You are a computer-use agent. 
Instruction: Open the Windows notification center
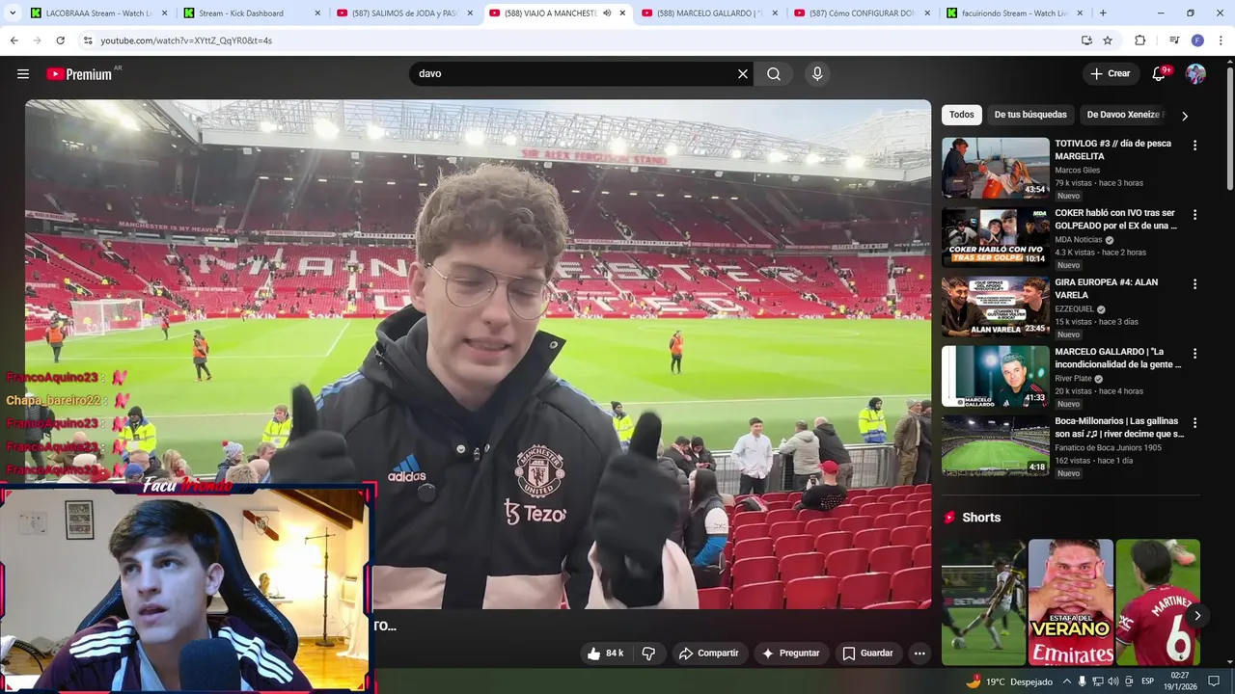click(x=1214, y=681)
